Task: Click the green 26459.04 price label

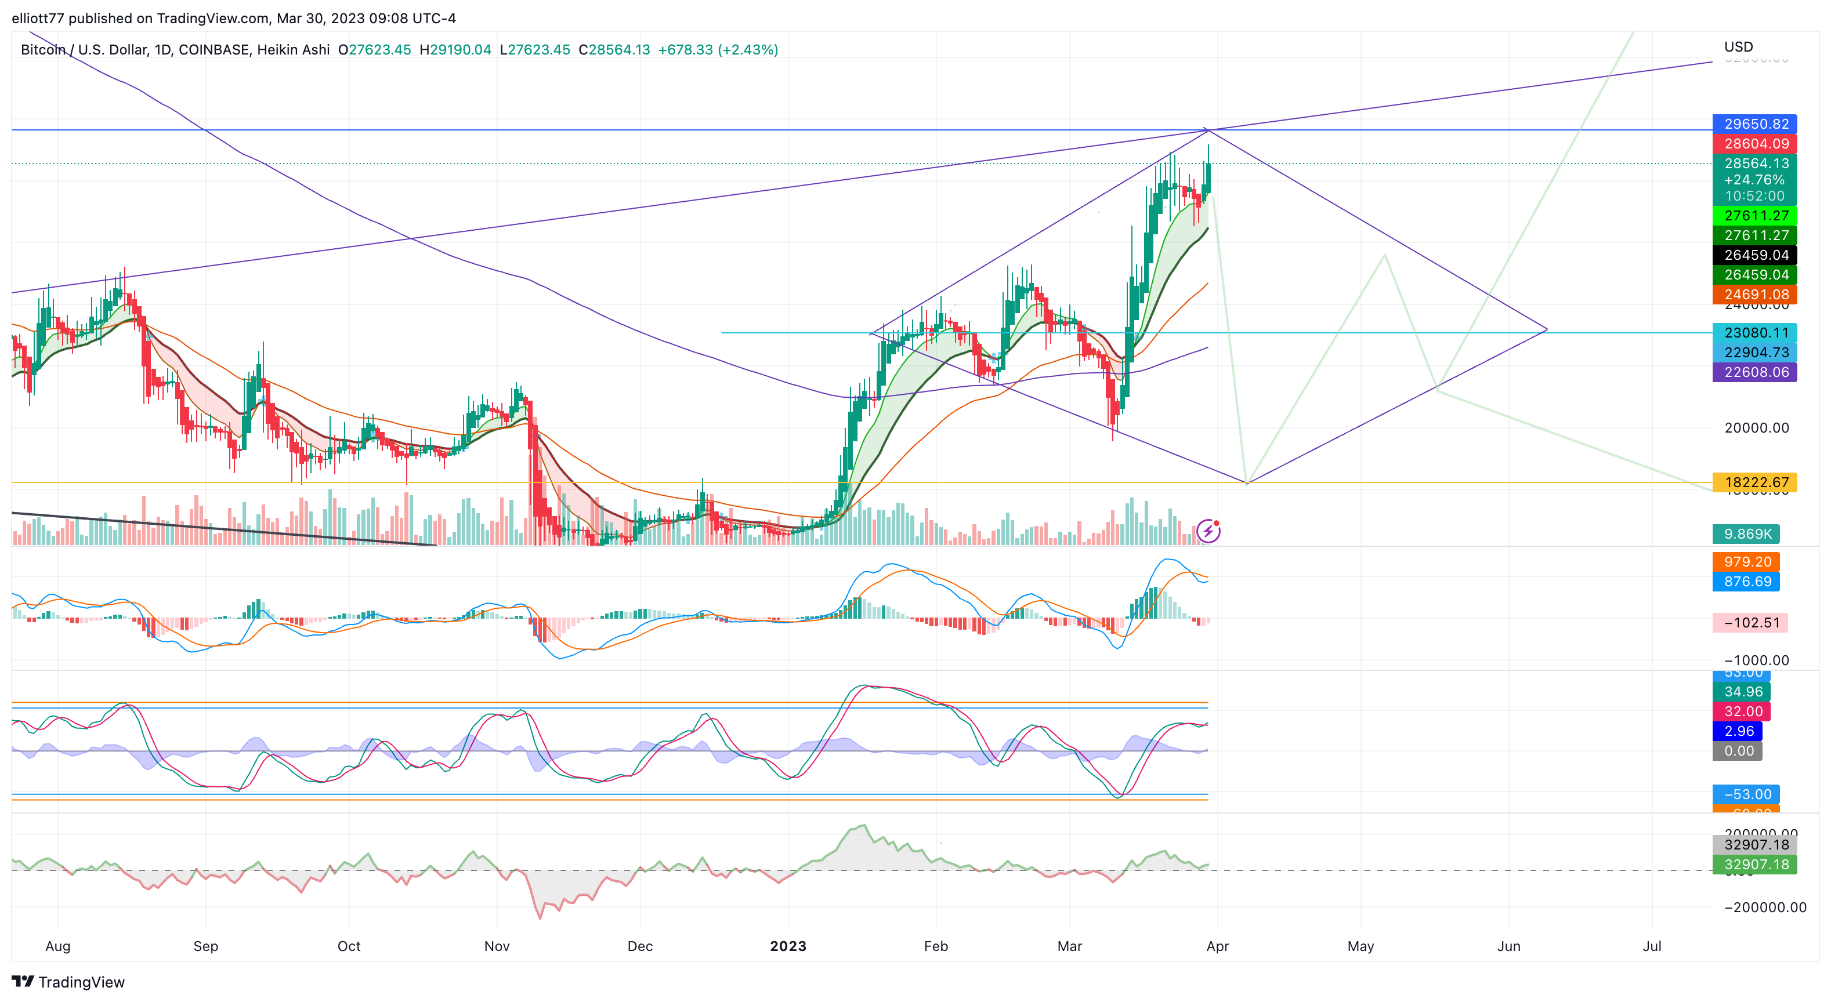Action: coord(1755,275)
